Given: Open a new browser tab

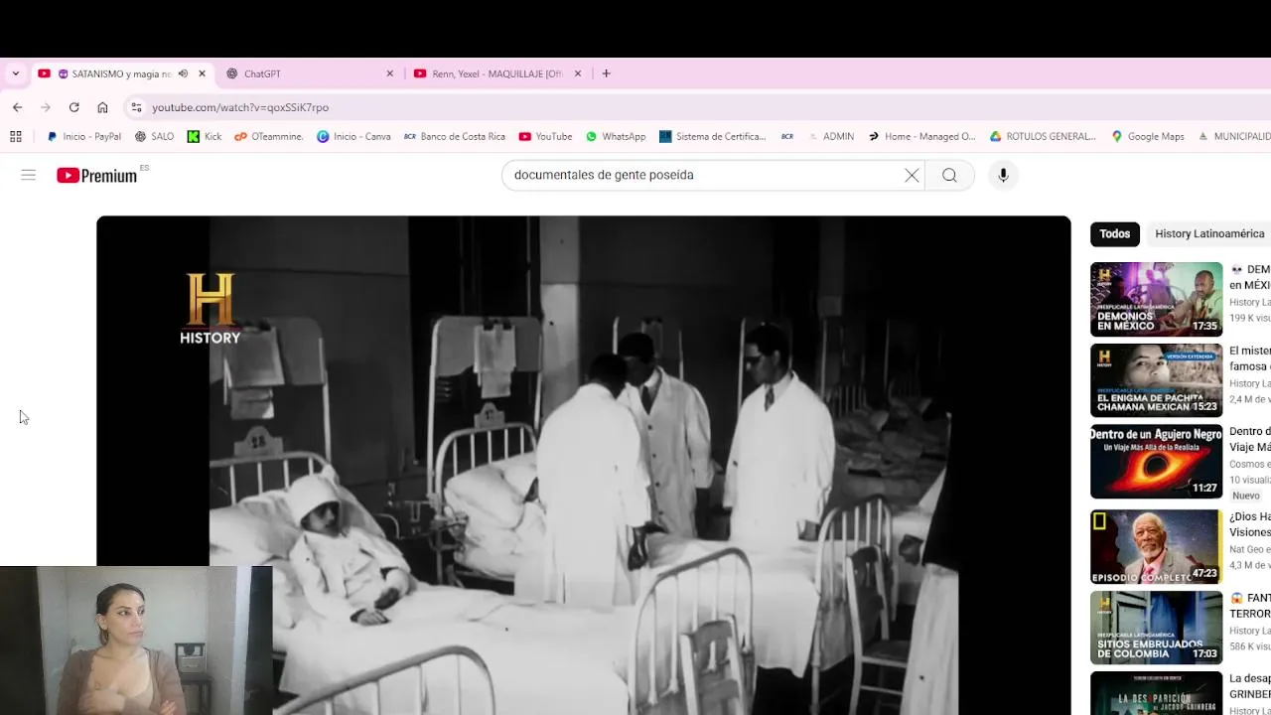Looking at the screenshot, I should 606,73.
